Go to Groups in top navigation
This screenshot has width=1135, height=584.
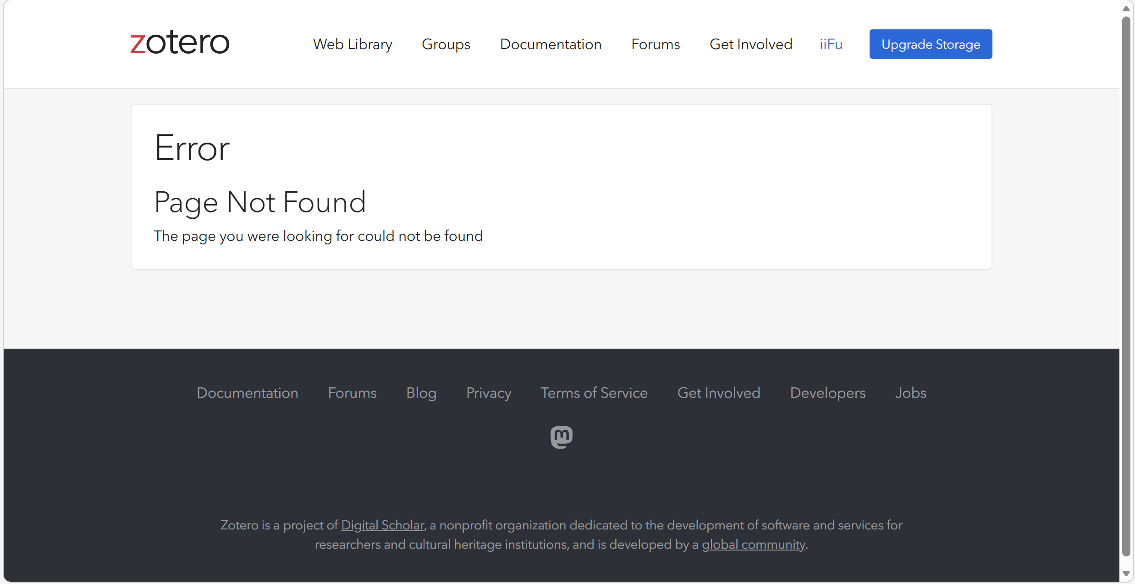tap(446, 44)
